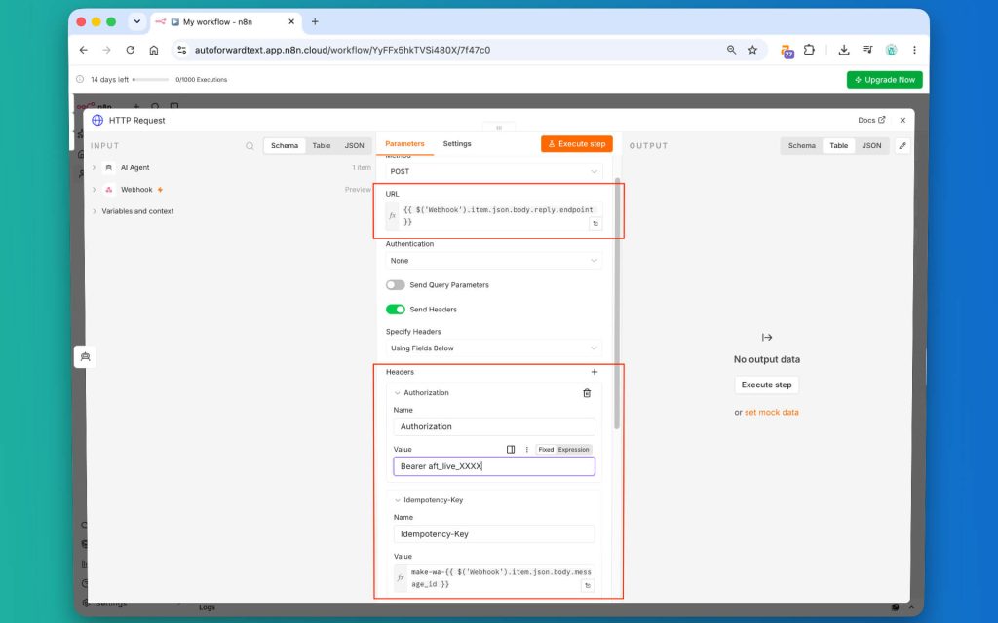Viewport: 998px width, 623px height.
Task: Open the Method POST dropdown
Action: [x=494, y=171]
